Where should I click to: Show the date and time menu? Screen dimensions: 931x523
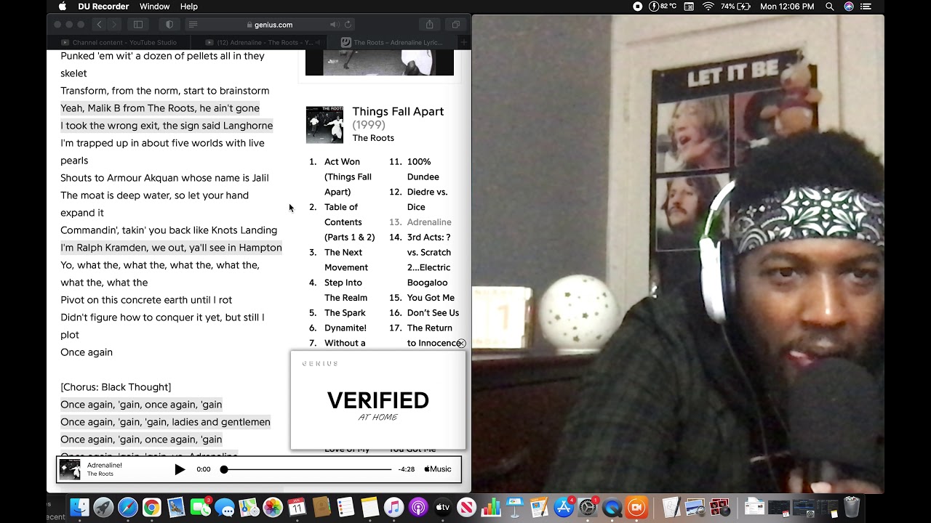[787, 7]
